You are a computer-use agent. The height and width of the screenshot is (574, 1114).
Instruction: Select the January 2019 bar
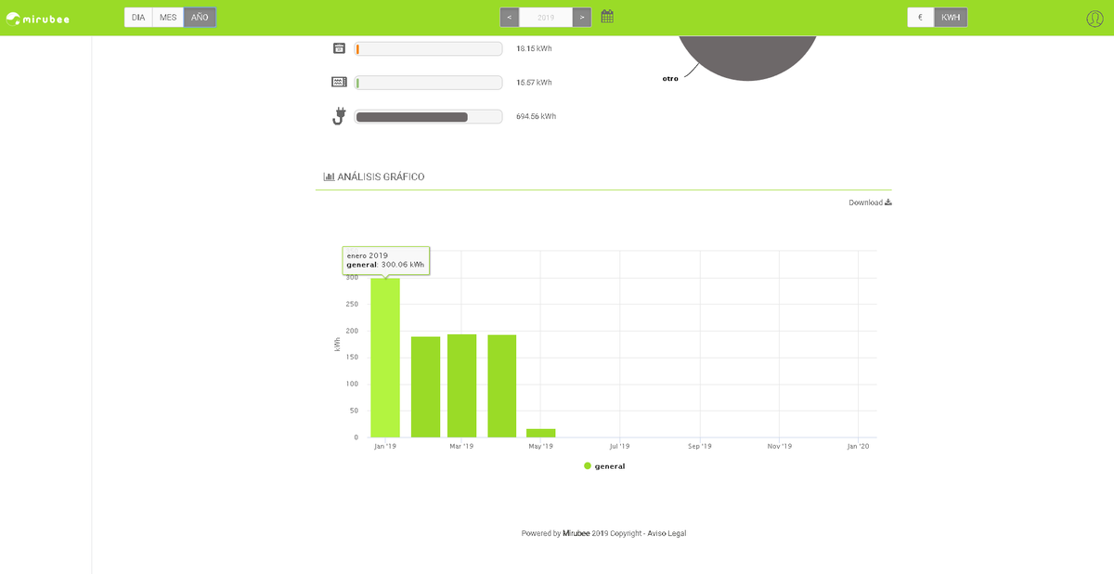coord(385,358)
